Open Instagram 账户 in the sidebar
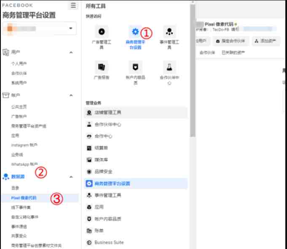Image resolution: width=287 pixels, height=249 pixels. pos(24,145)
